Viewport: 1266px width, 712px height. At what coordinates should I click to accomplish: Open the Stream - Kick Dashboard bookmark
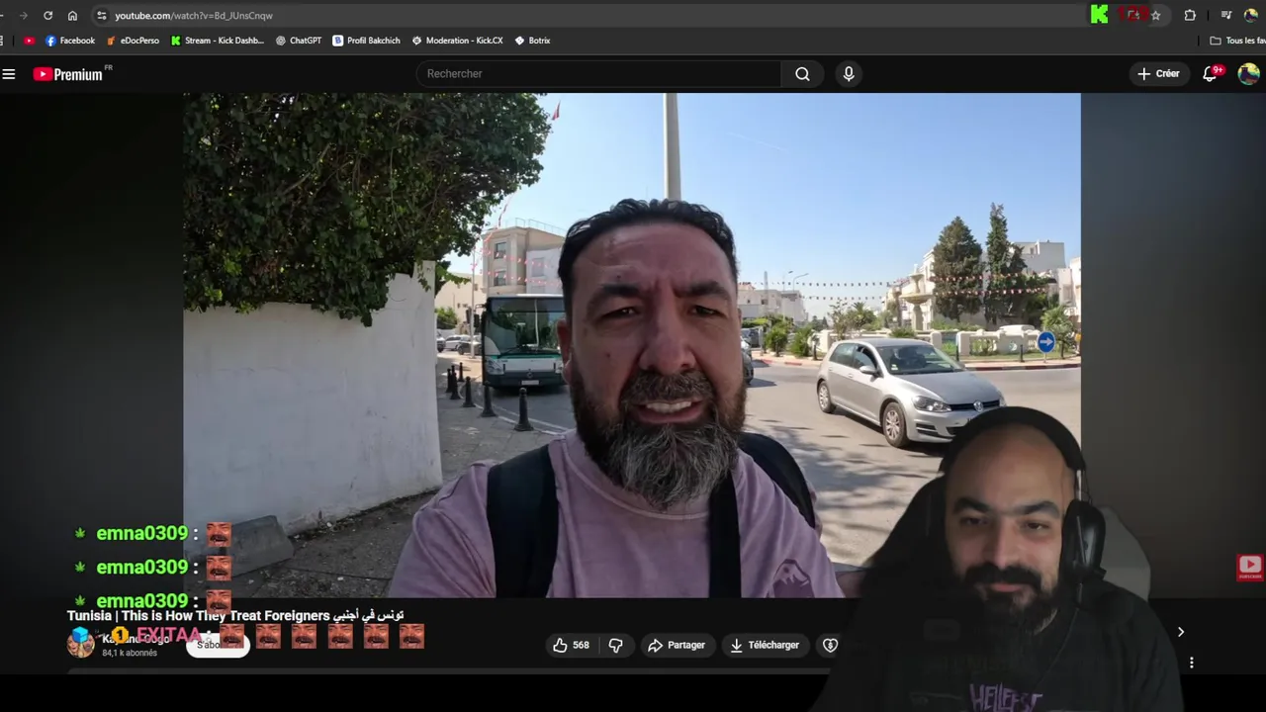point(218,41)
